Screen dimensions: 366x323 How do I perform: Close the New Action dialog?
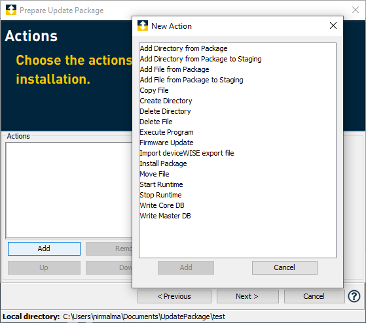[333, 25]
